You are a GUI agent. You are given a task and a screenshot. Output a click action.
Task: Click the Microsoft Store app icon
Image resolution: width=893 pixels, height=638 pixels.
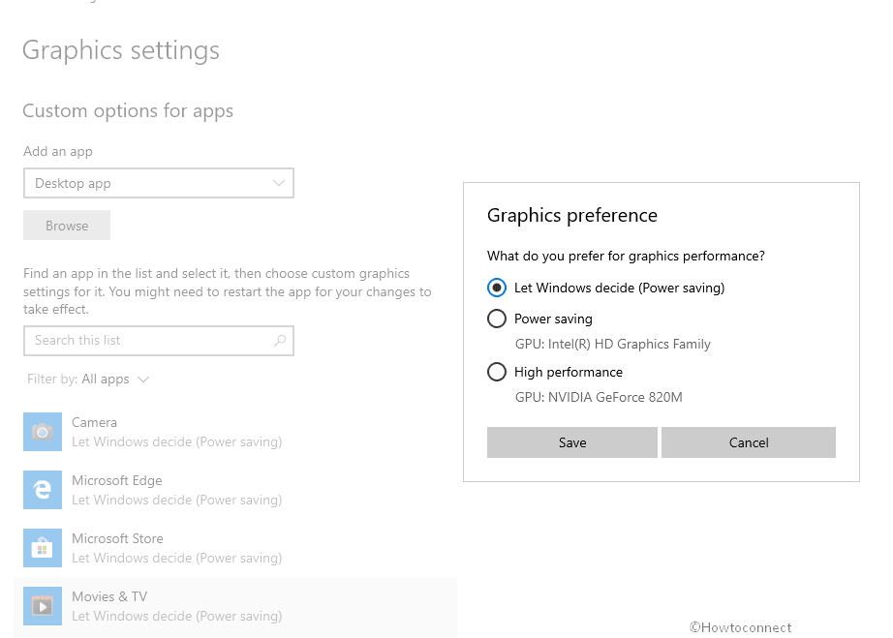click(x=43, y=548)
